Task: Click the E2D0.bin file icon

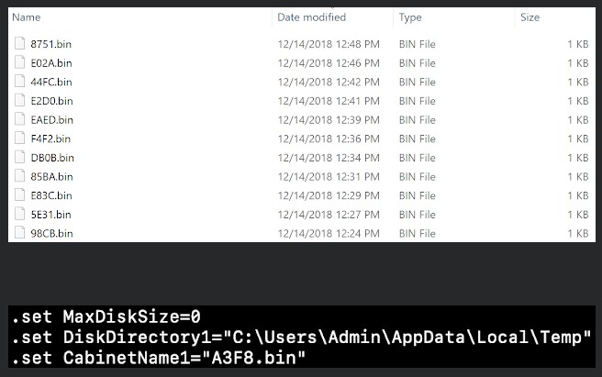Action: [x=19, y=100]
